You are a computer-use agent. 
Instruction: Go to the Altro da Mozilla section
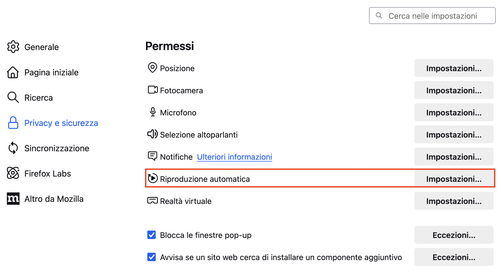click(x=54, y=199)
